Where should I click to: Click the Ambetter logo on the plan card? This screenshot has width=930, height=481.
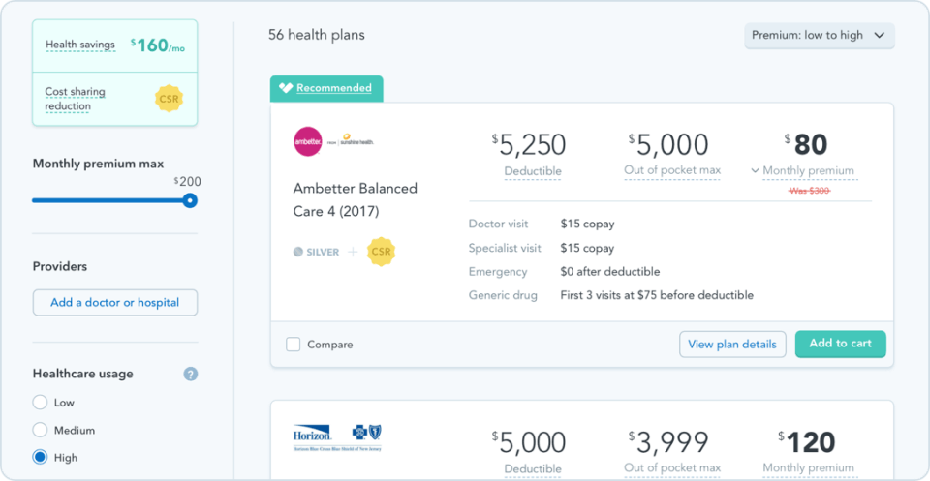click(307, 141)
